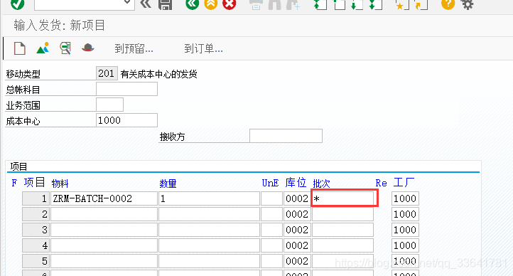Click the blank page New Item icon
The image size is (513, 276).
point(20,48)
